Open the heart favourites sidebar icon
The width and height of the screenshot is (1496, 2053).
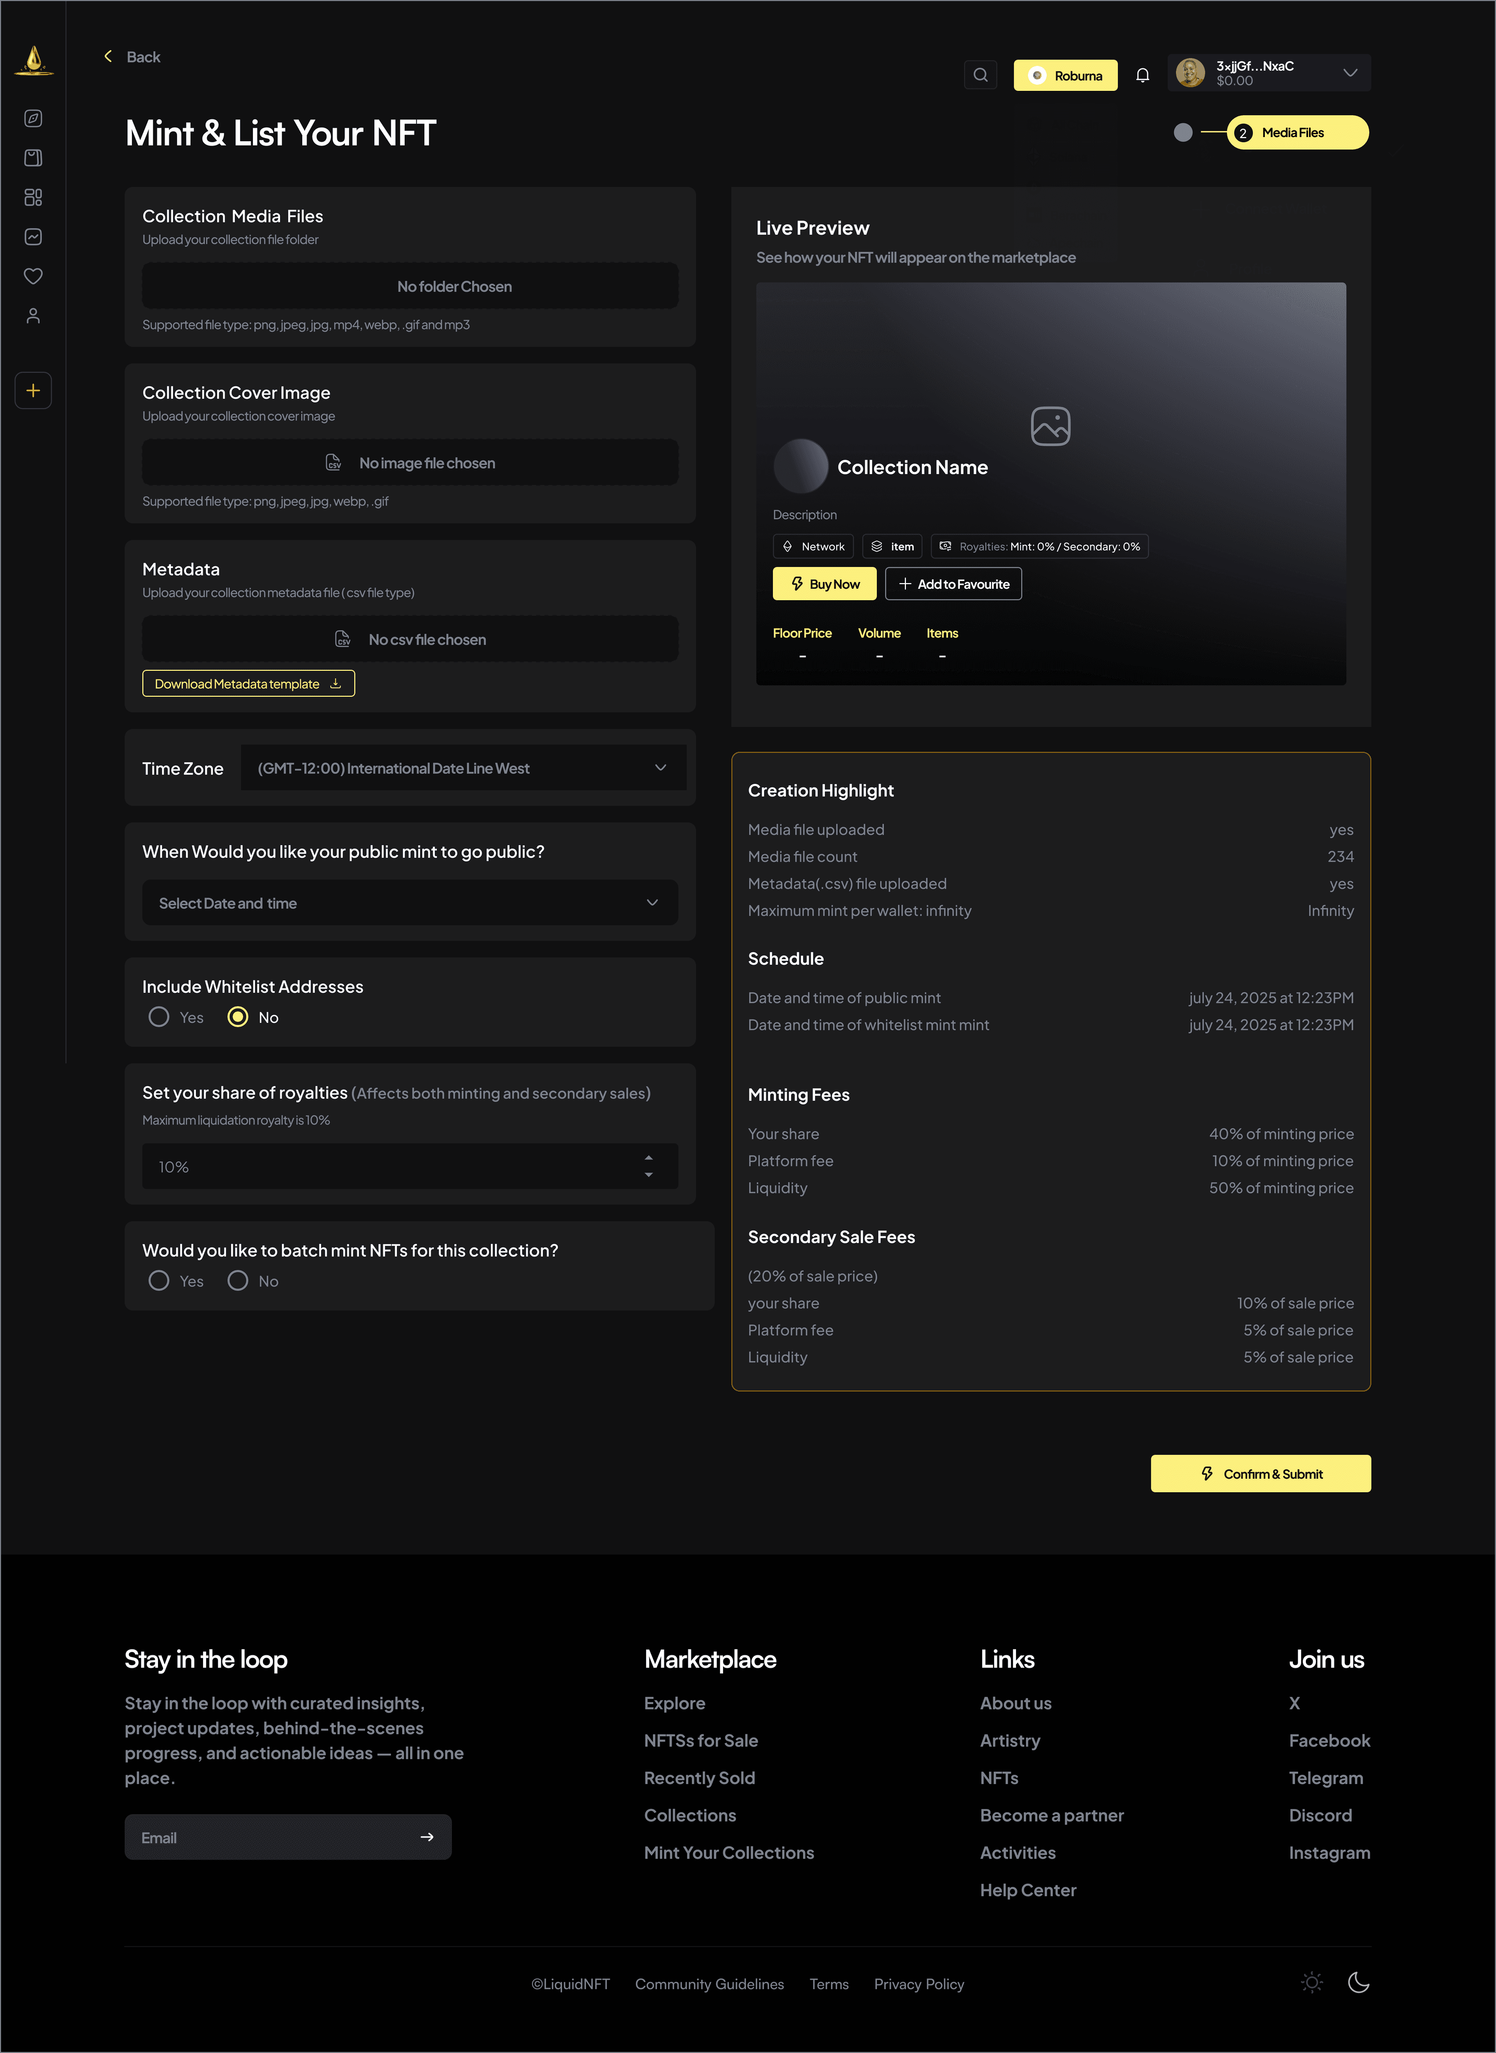click(34, 276)
